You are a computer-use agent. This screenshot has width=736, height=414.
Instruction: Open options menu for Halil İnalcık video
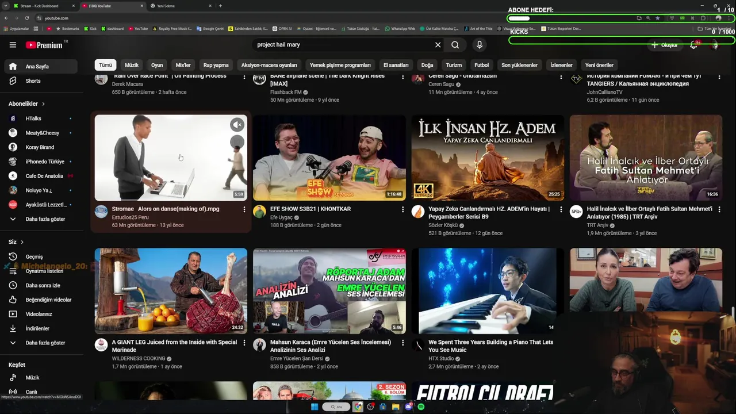(719, 210)
